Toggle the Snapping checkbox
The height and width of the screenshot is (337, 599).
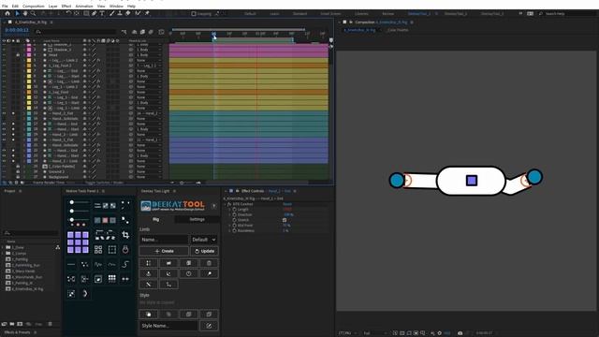click(194, 14)
